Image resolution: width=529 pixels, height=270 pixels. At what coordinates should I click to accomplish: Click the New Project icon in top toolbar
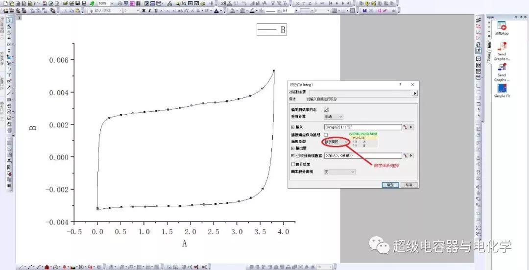pos(5,3)
